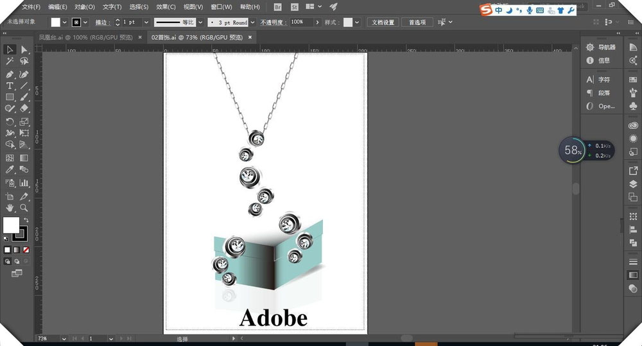Screen dimensions: 642x346
Task: Click the 首选项 preferences button
Action: click(417, 22)
